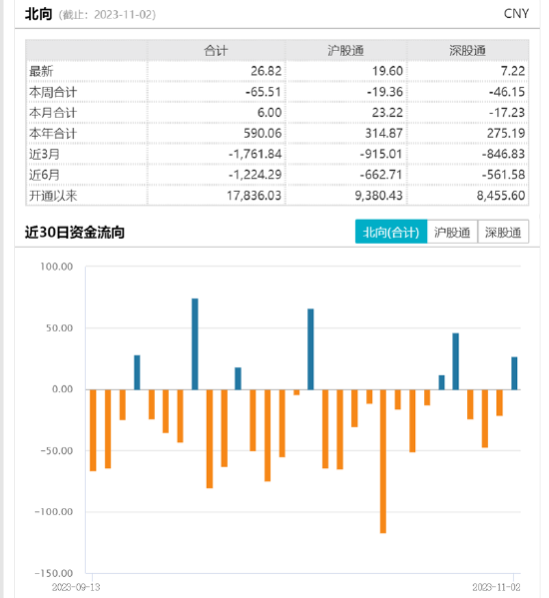Click the tallest blue bar in chart
This screenshot has height=598, width=549.
click(x=195, y=344)
